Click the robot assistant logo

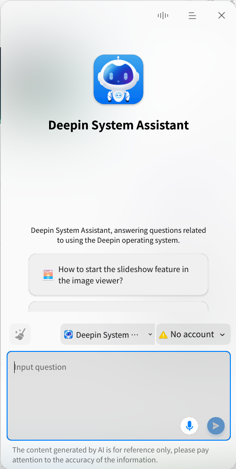point(118,79)
